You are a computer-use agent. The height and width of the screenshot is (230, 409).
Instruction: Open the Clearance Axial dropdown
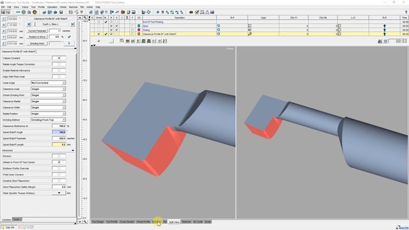pos(49,89)
